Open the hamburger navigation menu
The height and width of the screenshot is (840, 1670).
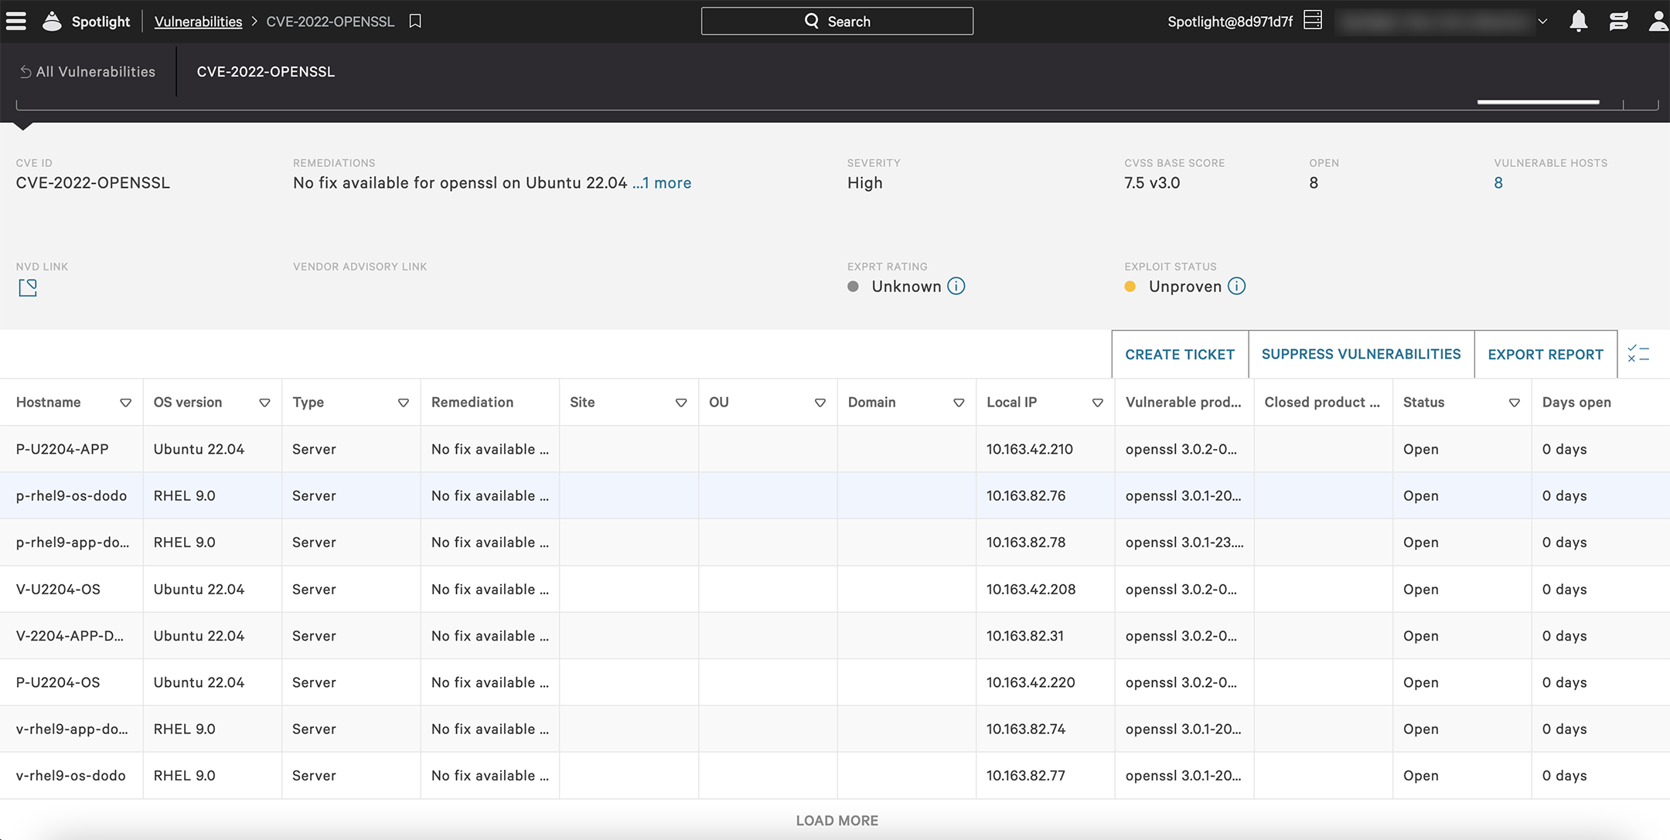point(16,21)
